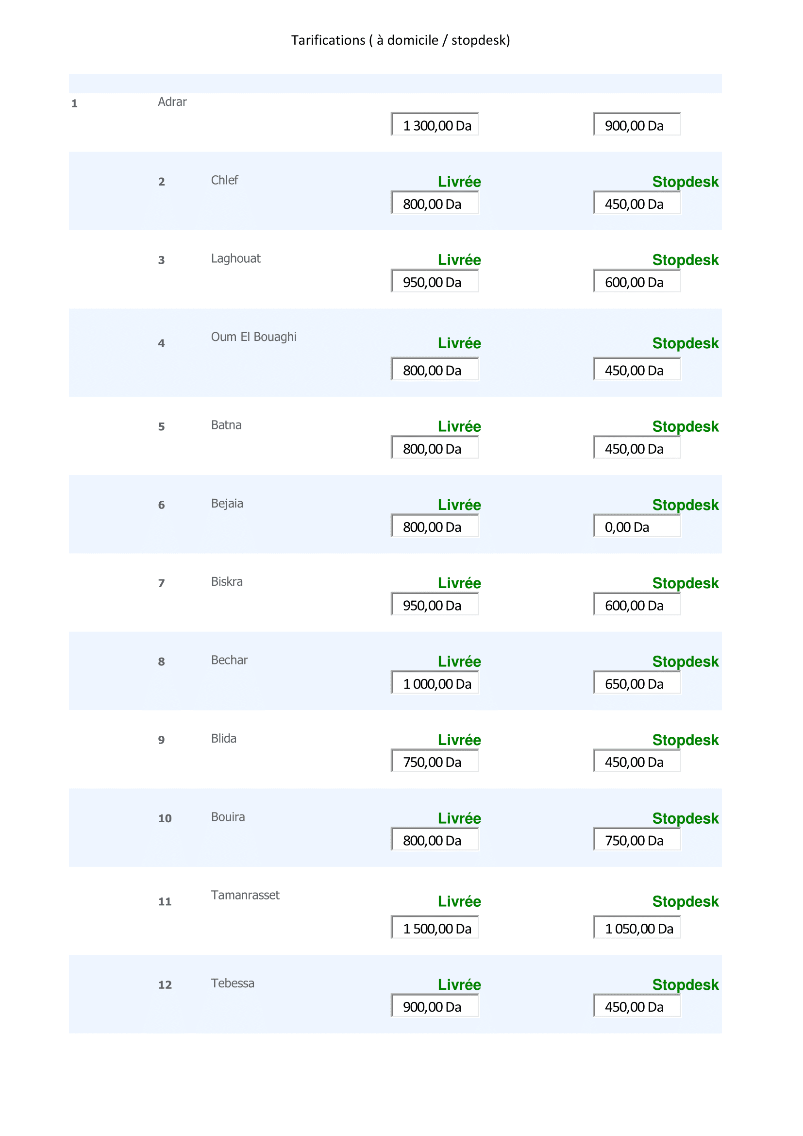Click Adrar home delivery price field

[435, 124]
